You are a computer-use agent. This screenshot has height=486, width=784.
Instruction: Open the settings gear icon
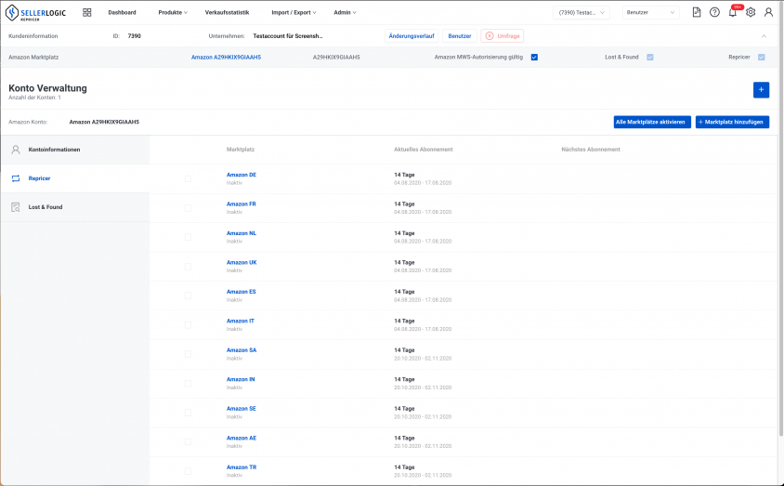coord(751,12)
